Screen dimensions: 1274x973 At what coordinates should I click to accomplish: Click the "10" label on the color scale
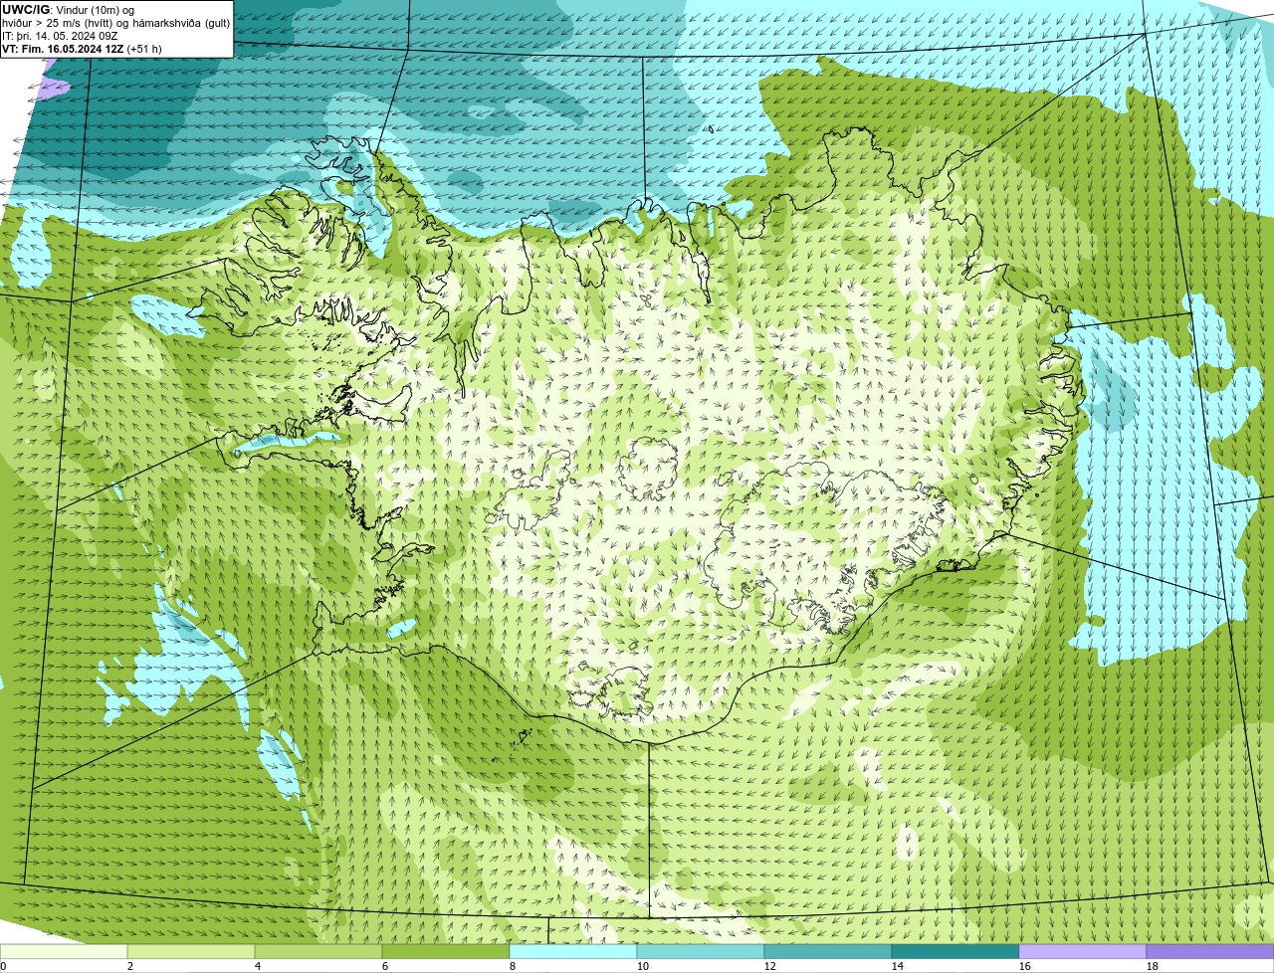click(x=643, y=966)
